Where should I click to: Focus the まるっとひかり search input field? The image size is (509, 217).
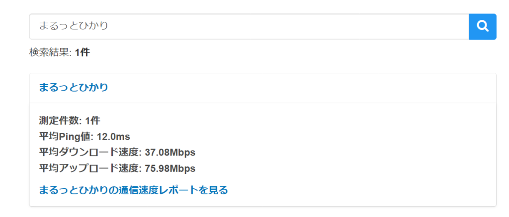coord(249,26)
